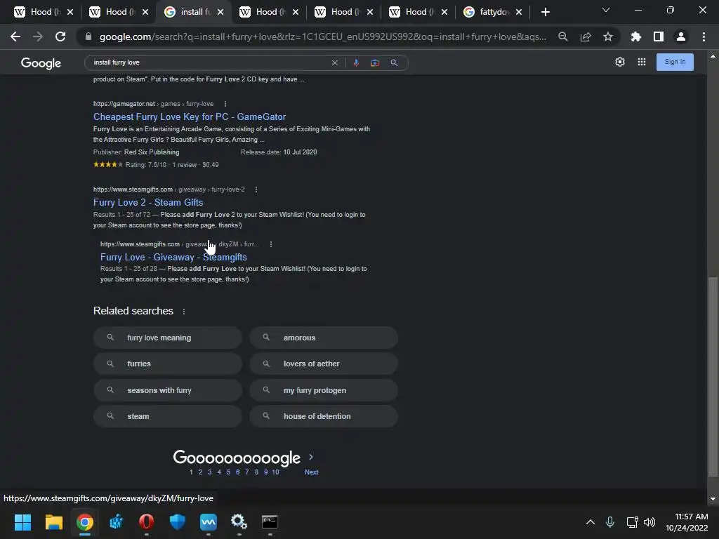Click the address bar URL

pyautogui.click(x=323, y=36)
